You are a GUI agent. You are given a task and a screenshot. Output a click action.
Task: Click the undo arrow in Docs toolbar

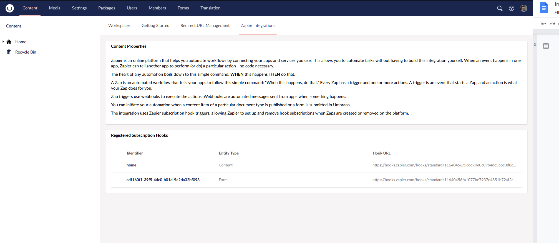tap(544, 24)
